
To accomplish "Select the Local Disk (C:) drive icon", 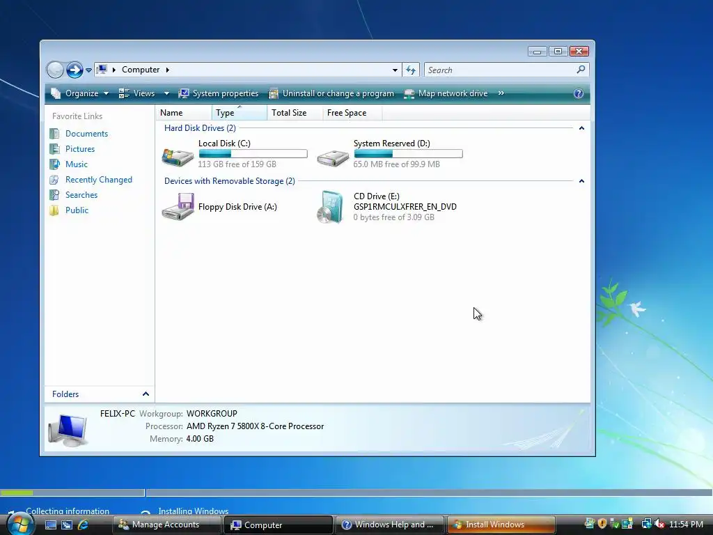I will (178, 157).
